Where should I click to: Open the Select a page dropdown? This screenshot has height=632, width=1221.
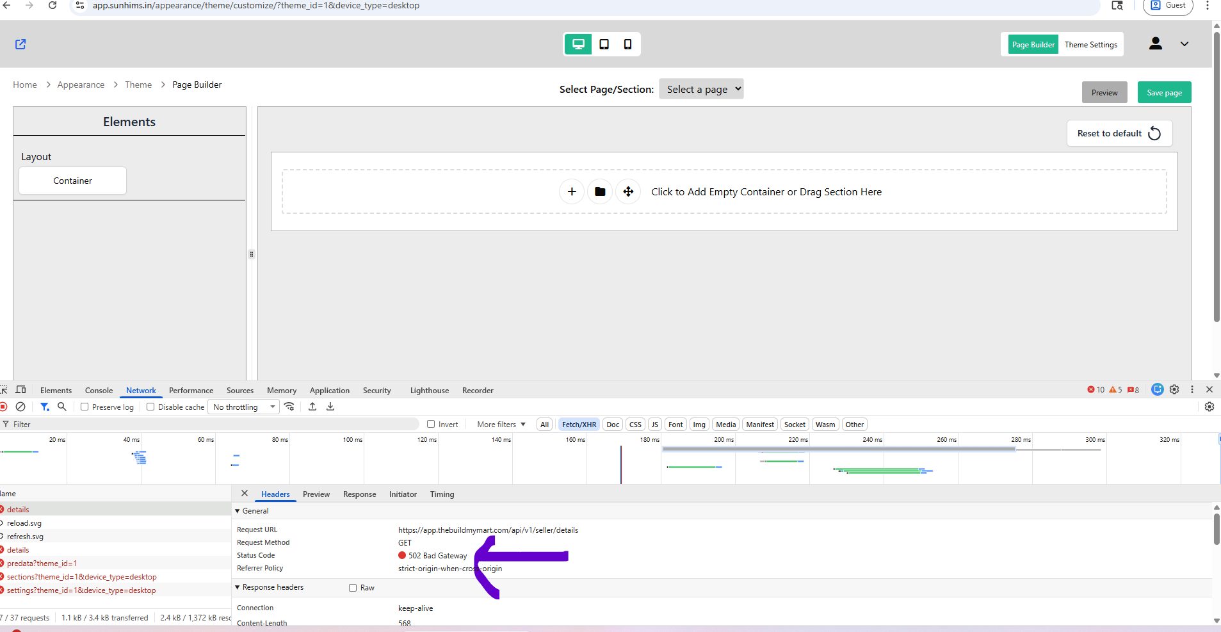(701, 89)
